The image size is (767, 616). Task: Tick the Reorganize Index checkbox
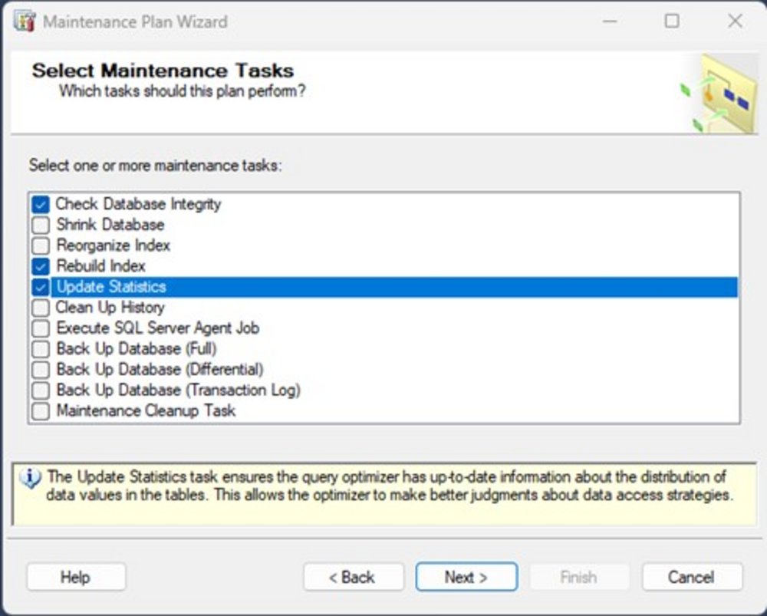pyautogui.click(x=41, y=246)
